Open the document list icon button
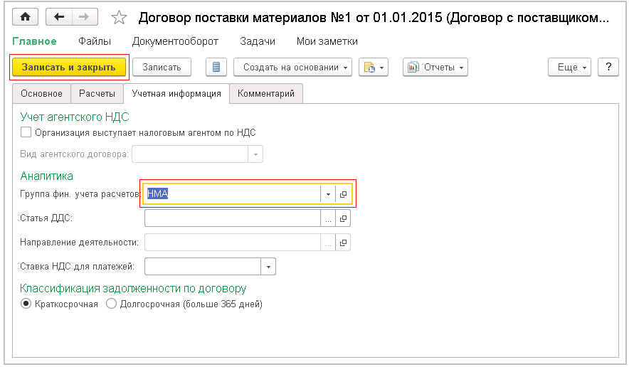This screenshot has width=629, height=367. 216,67
